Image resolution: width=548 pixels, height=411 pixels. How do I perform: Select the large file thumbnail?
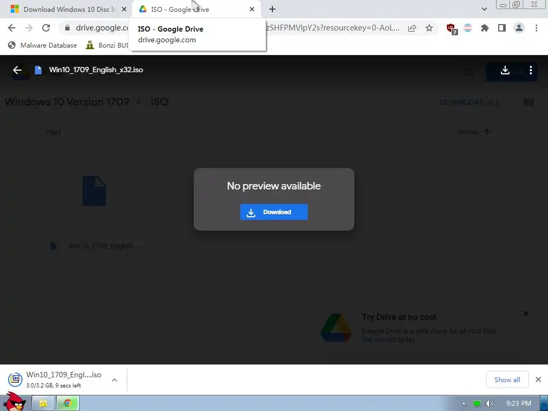click(x=94, y=191)
